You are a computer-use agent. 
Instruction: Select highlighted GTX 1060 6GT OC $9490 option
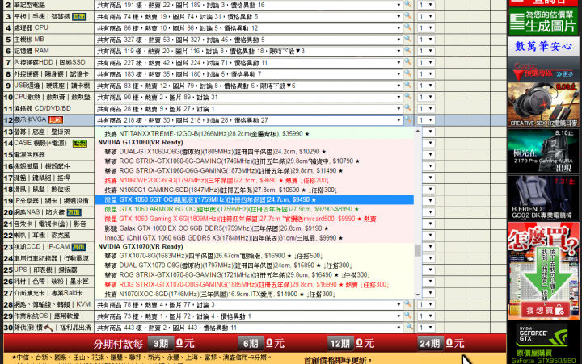[x=255, y=200]
